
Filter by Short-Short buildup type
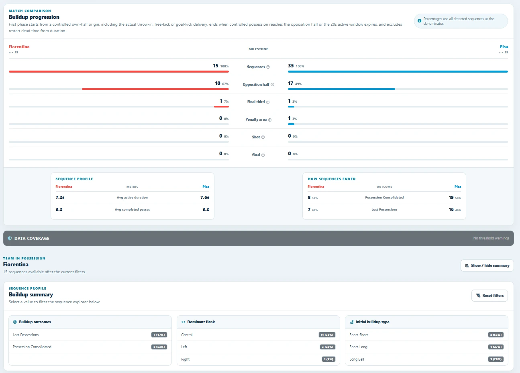pos(426,335)
